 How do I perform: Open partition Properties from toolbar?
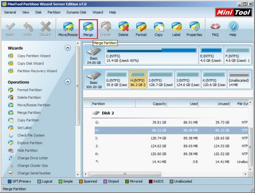(x=194, y=29)
